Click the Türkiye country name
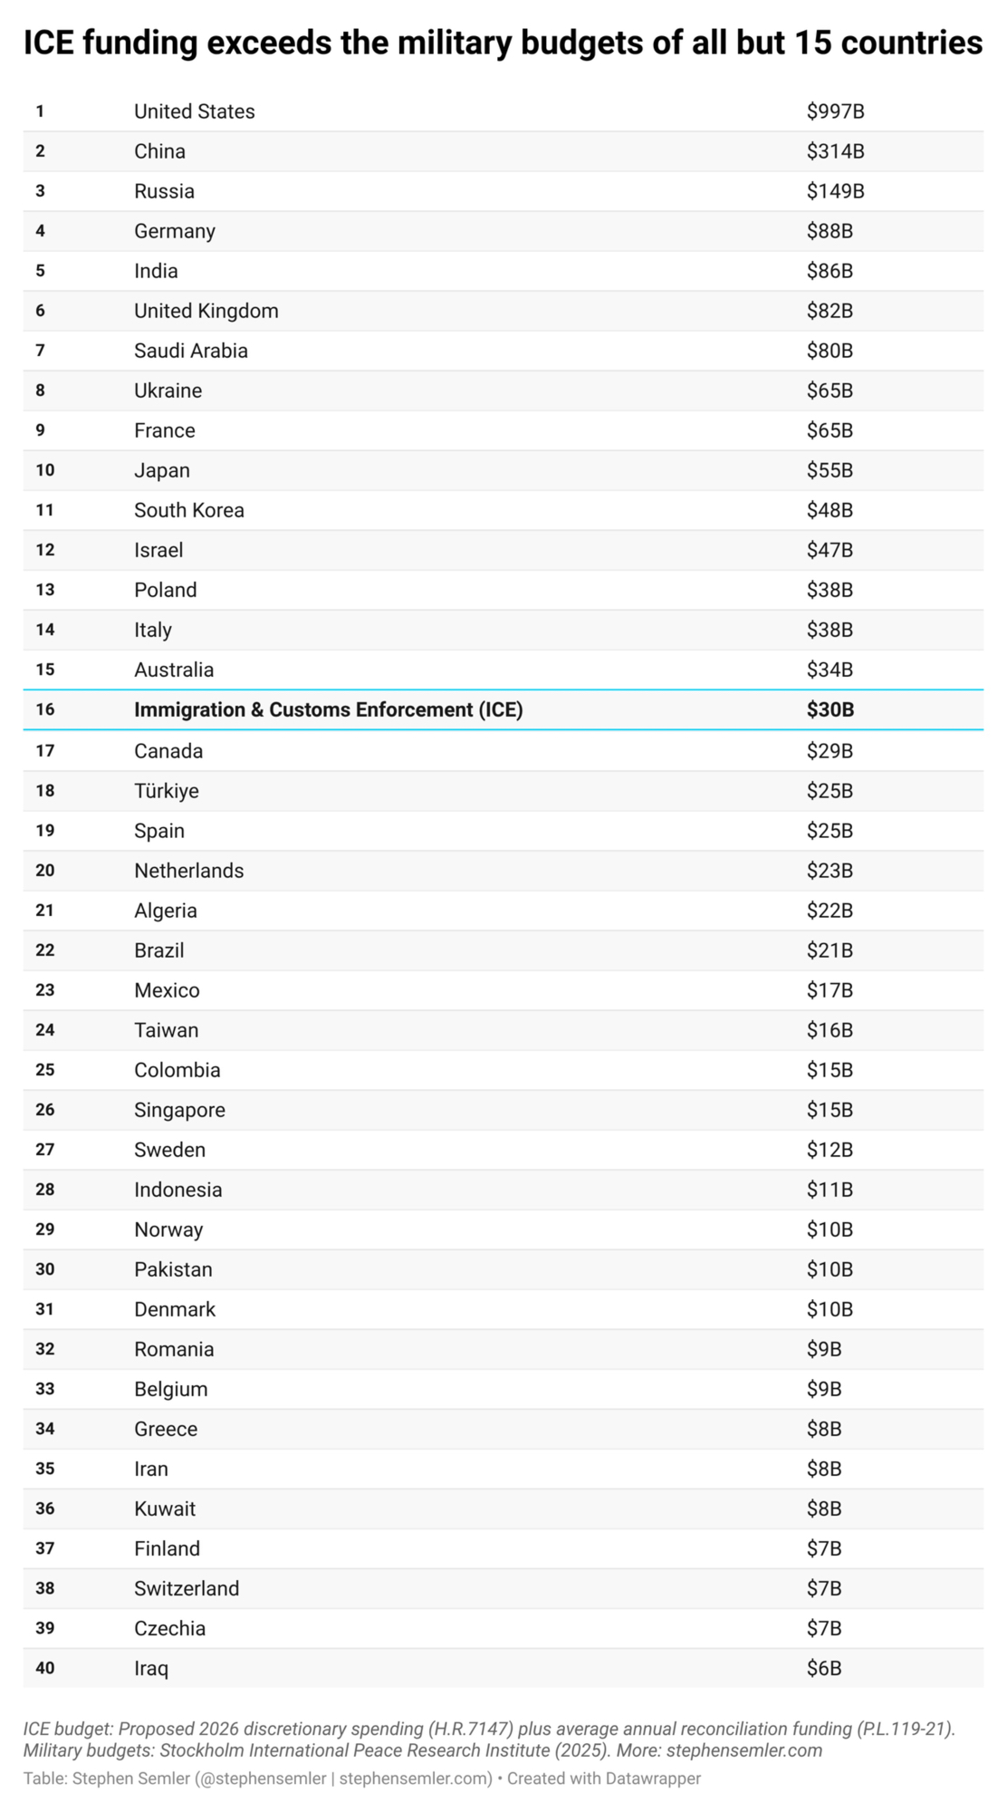 click(167, 791)
